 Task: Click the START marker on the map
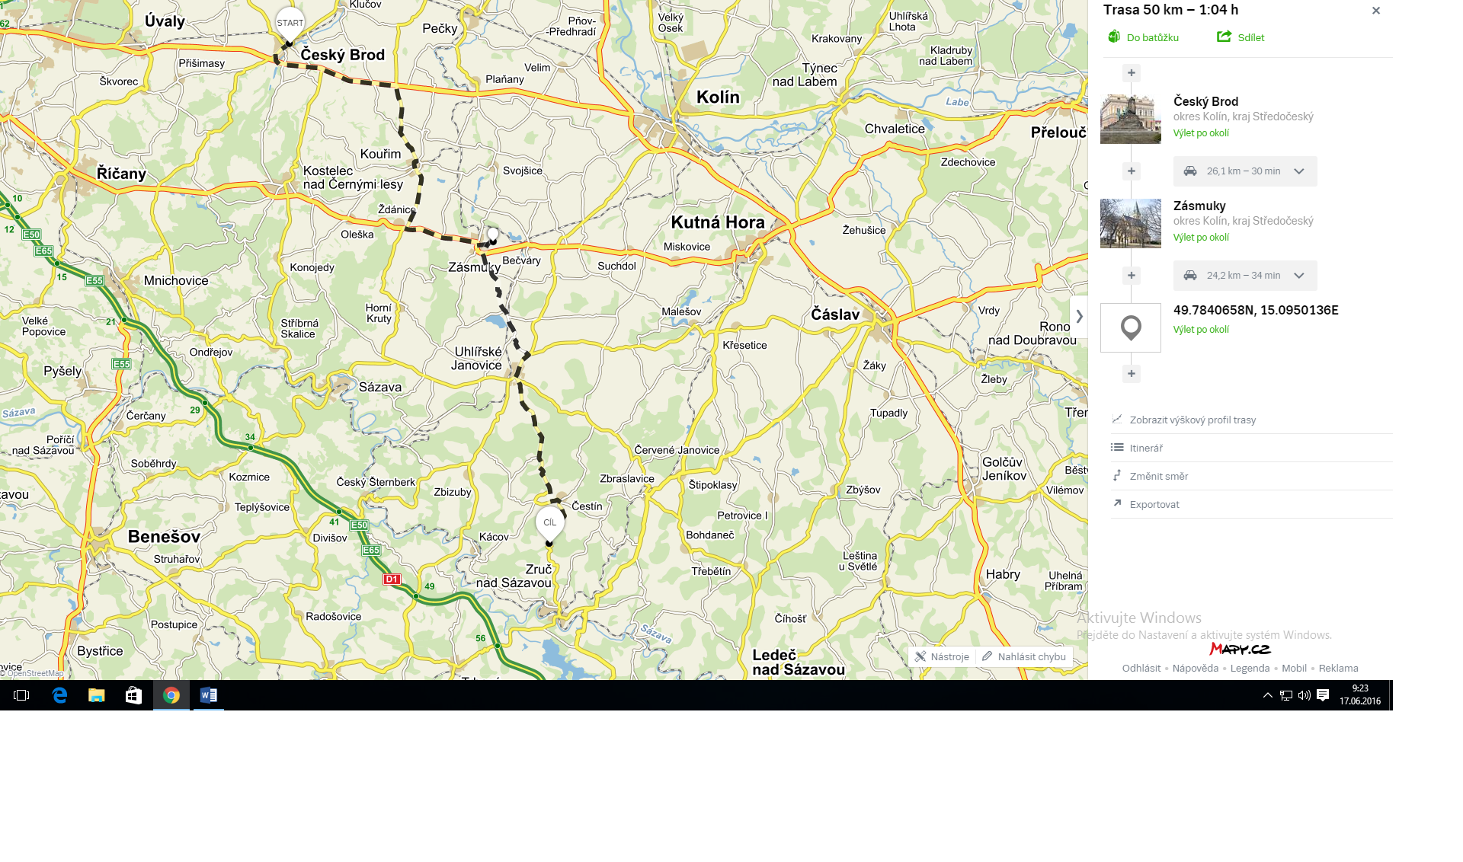(x=290, y=24)
